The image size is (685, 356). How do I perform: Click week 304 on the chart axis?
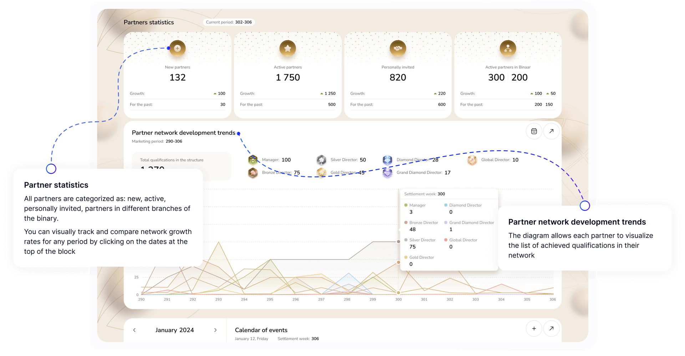(501, 300)
